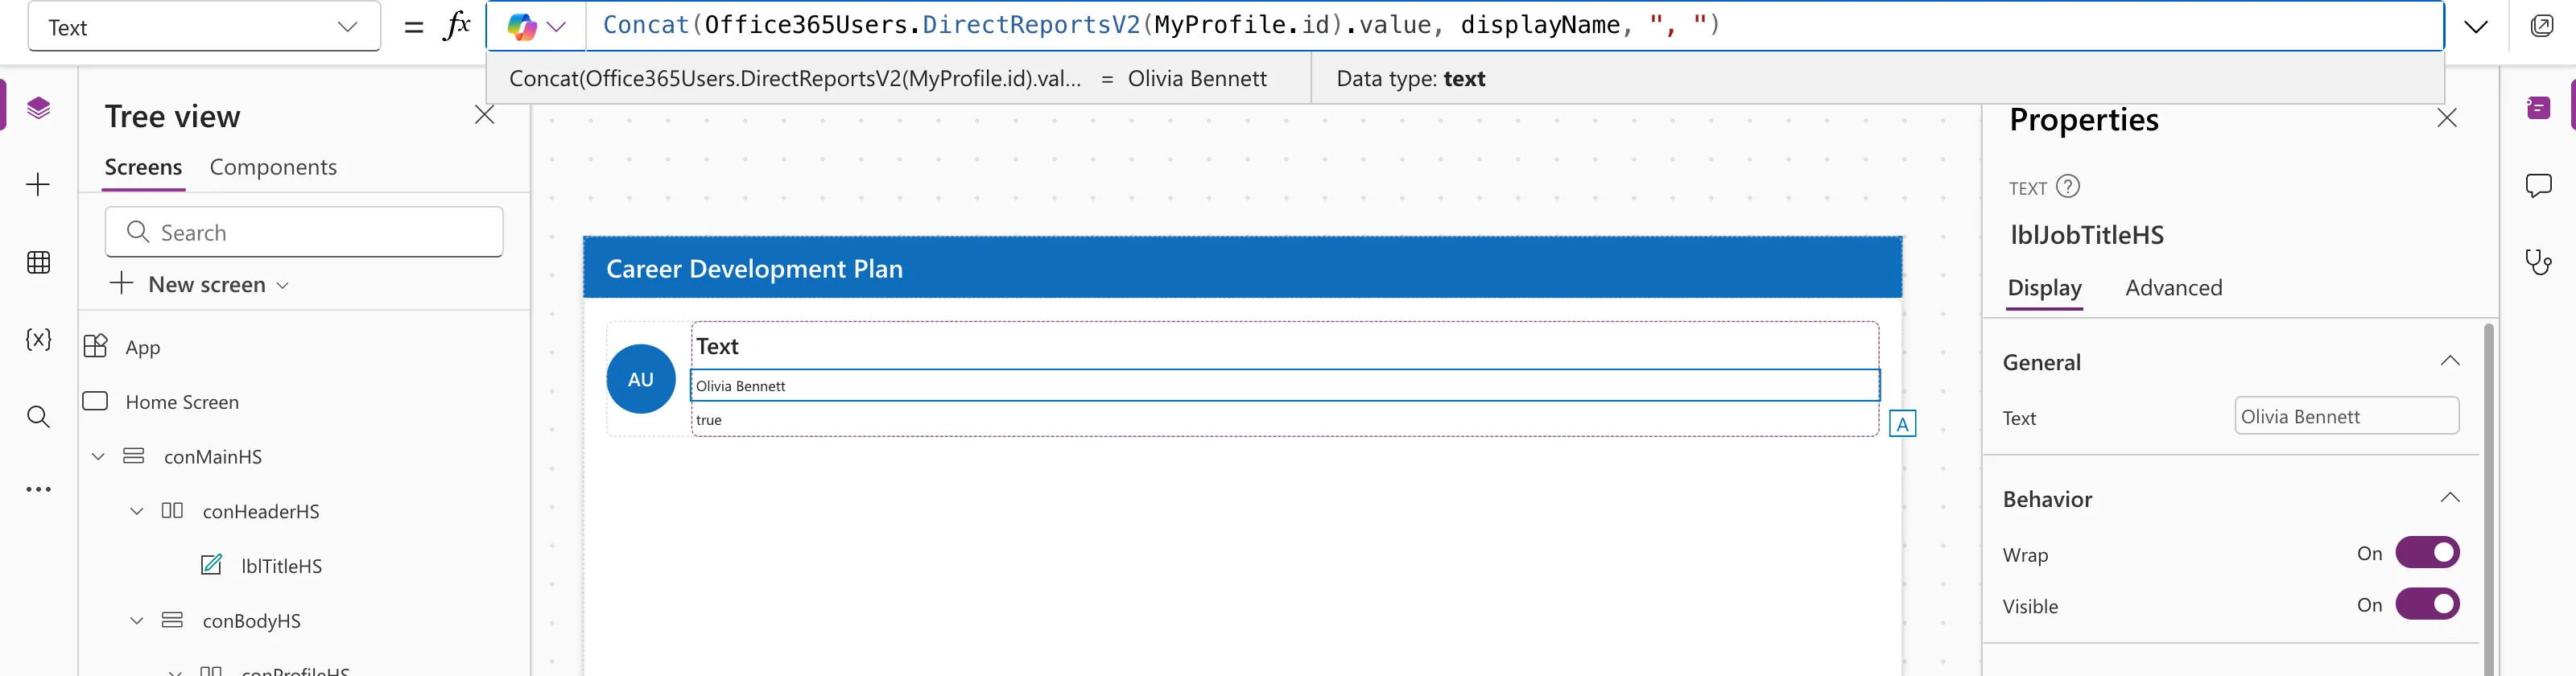This screenshot has height=676, width=2576.
Task: Switch to the Components tab
Action: [x=273, y=167]
